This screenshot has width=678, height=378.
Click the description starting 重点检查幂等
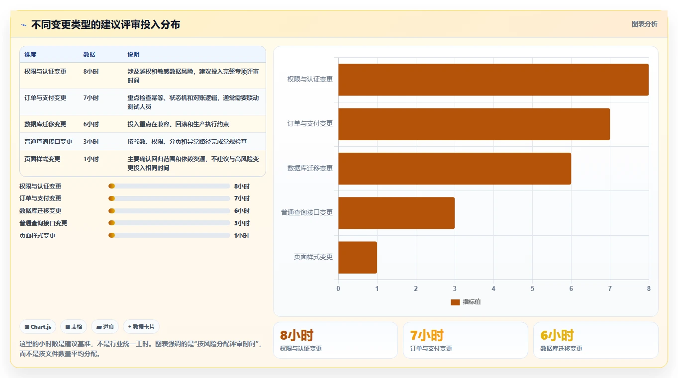[x=193, y=102]
